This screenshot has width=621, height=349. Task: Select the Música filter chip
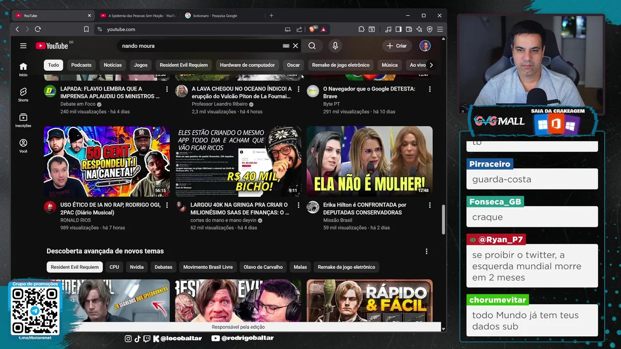[x=390, y=65]
